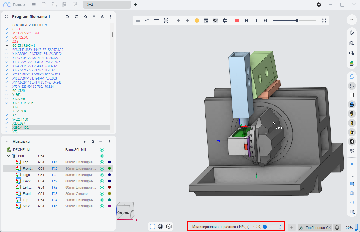Open the Наладка panel three-dot menu
The height and width of the screenshot is (232, 360).
tap(109, 142)
